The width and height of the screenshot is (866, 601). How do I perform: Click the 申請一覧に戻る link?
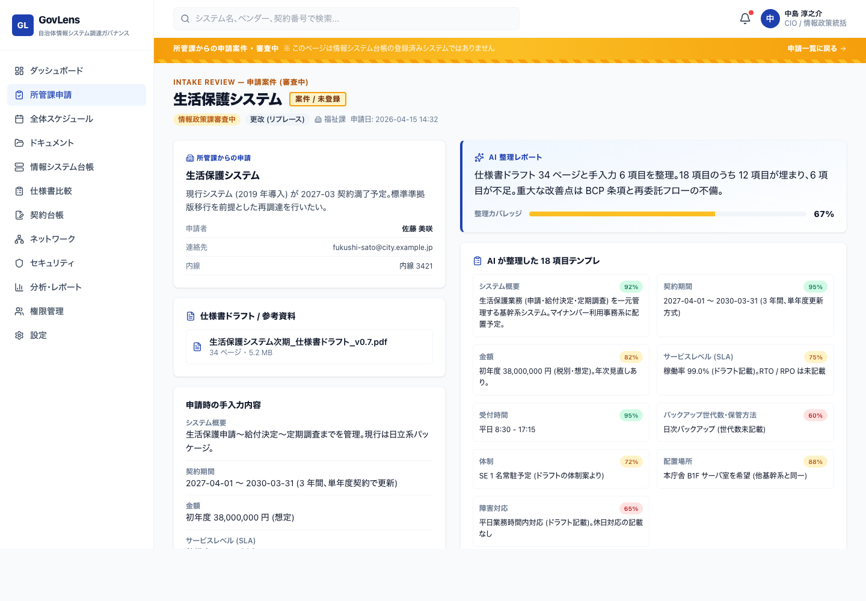point(816,48)
